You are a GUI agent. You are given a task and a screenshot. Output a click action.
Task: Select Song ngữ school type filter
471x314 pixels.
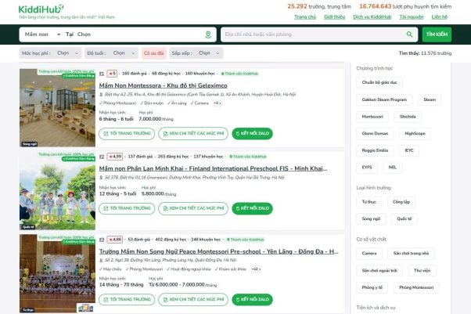(371, 218)
